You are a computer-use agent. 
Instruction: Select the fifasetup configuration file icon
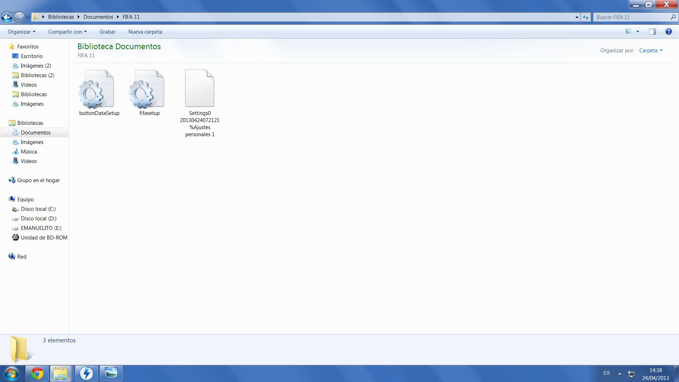pos(146,89)
